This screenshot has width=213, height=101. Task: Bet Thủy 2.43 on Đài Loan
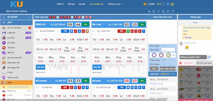click(x=118, y=59)
